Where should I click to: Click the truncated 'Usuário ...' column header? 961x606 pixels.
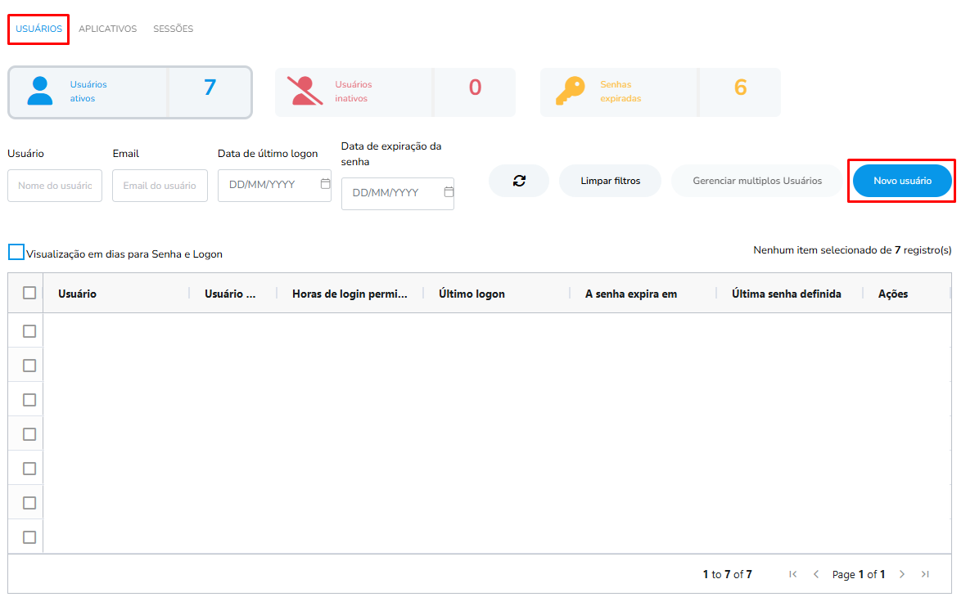click(230, 294)
